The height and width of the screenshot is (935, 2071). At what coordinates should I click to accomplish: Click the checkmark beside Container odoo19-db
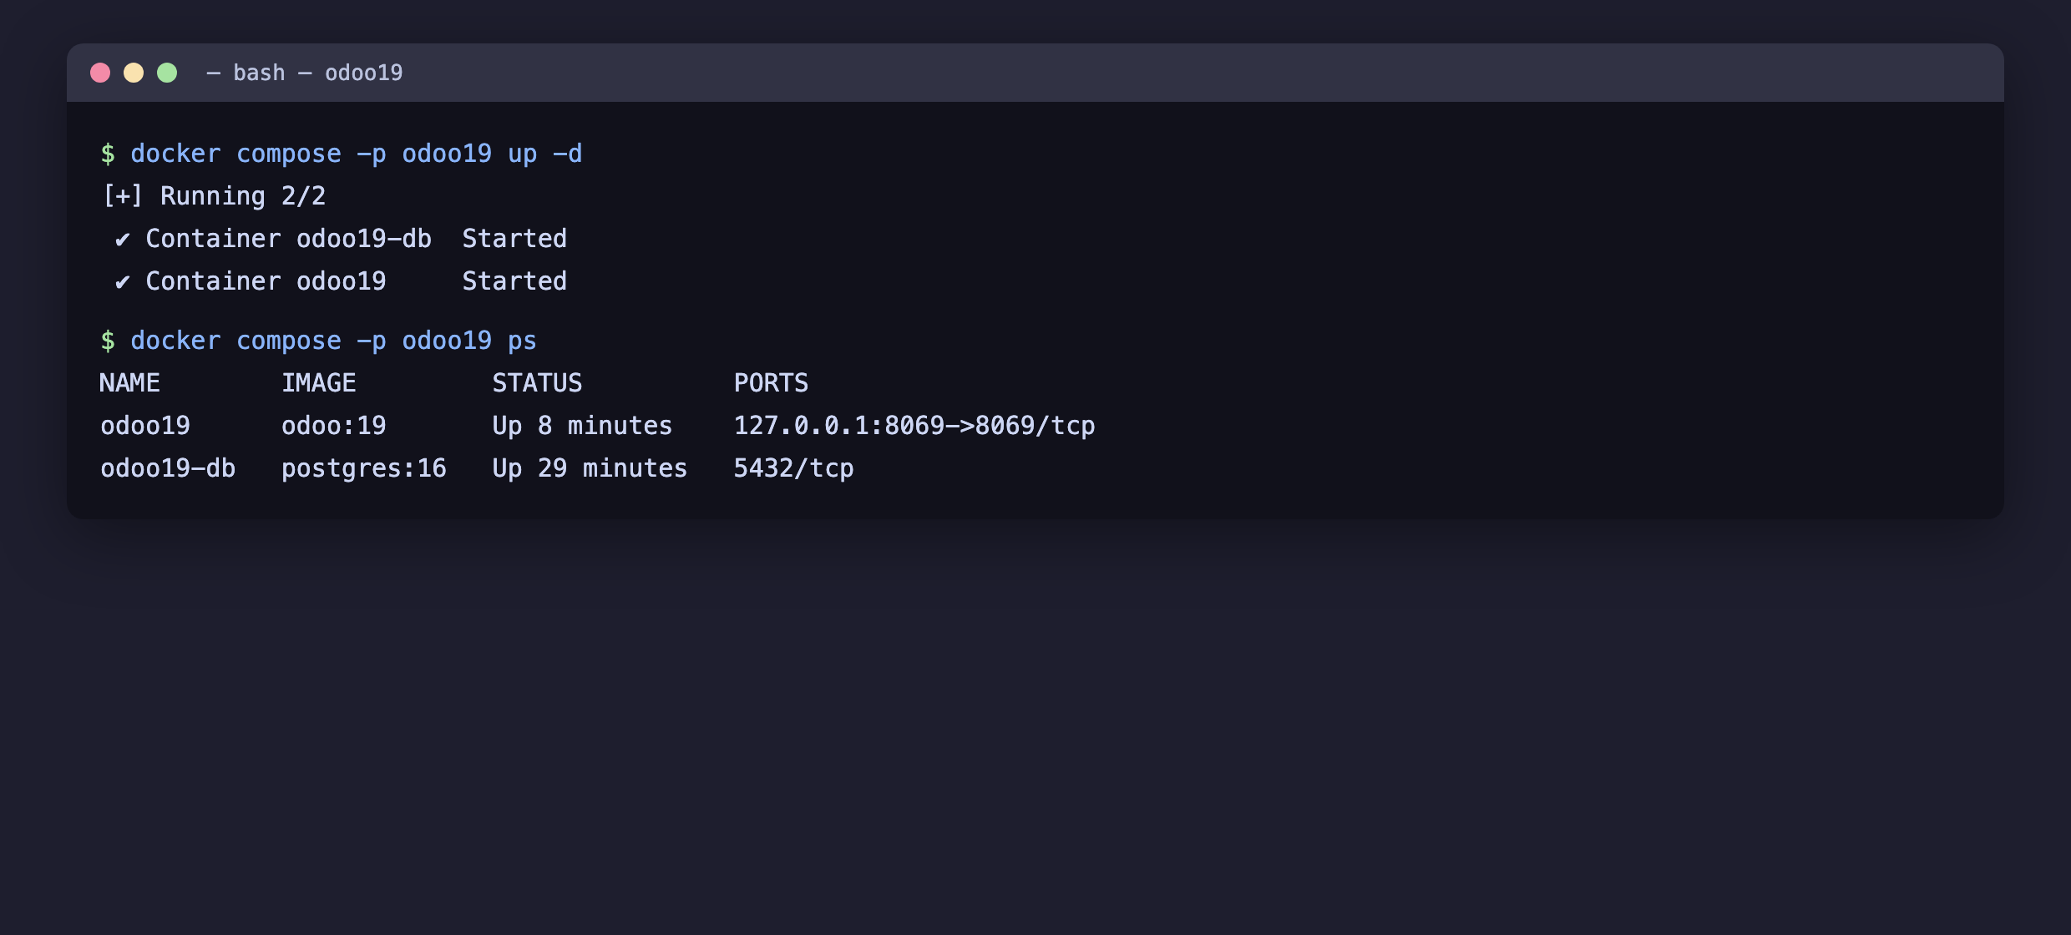point(123,240)
